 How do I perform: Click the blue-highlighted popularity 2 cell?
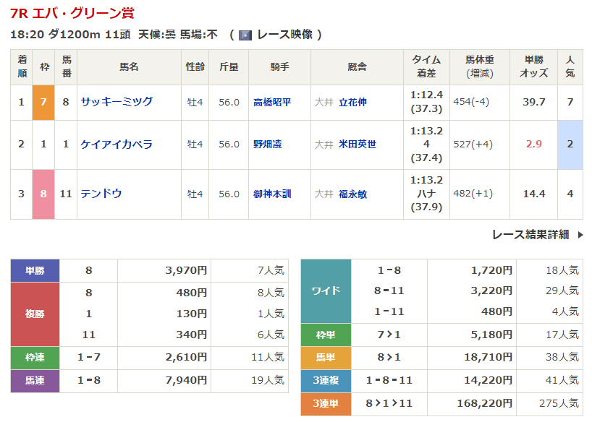tap(570, 144)
